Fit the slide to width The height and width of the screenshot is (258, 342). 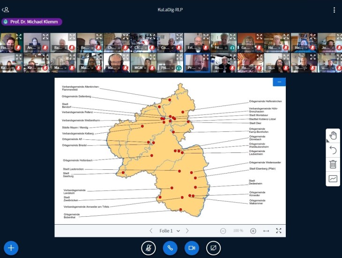[x=266, y=231]
